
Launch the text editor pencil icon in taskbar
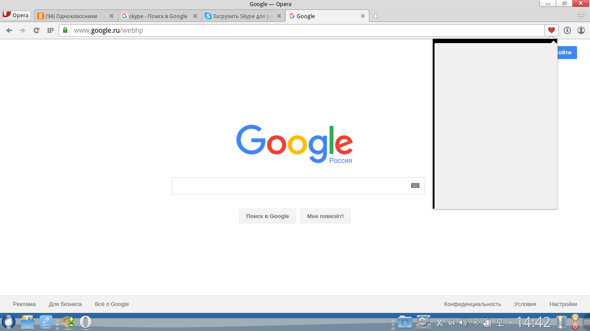[x=46, y=322]
